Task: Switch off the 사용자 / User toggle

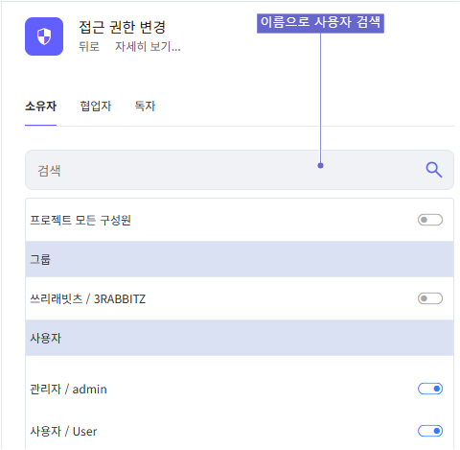Action: click(x=430, y=431)
